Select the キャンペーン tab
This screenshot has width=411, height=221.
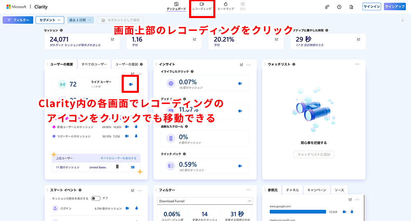(316, 190)
